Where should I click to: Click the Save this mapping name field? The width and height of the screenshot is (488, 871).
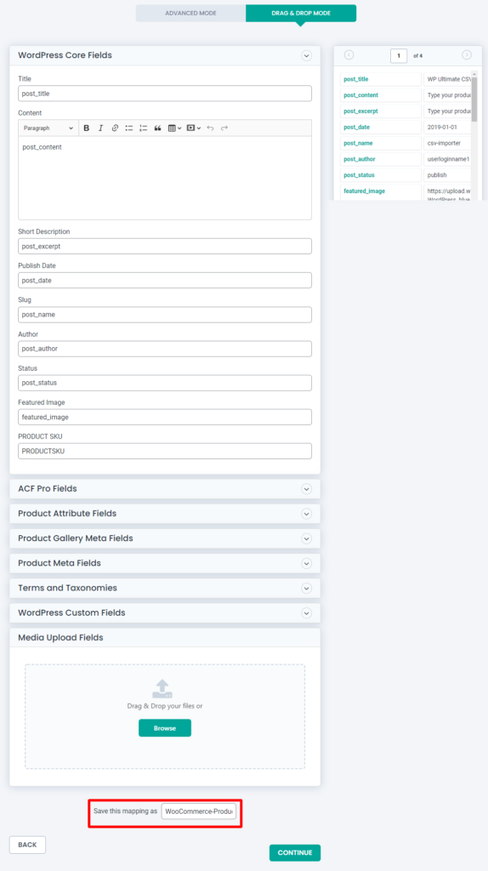[199, 811]
